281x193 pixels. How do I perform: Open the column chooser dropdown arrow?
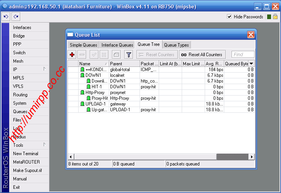(x=251, y=63)
